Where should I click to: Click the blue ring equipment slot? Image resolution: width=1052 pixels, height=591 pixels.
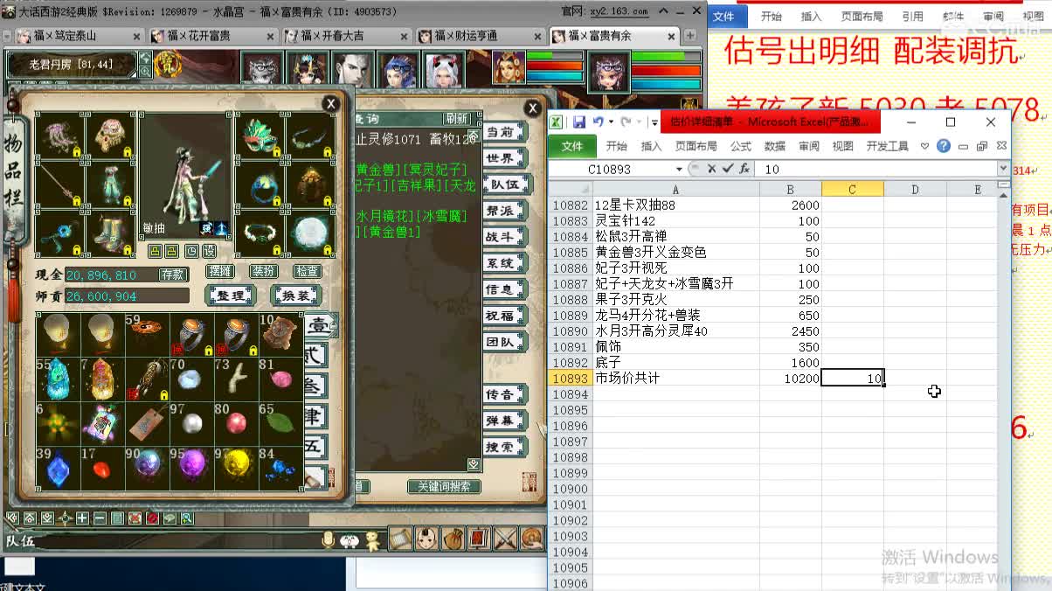coord(260,184)
